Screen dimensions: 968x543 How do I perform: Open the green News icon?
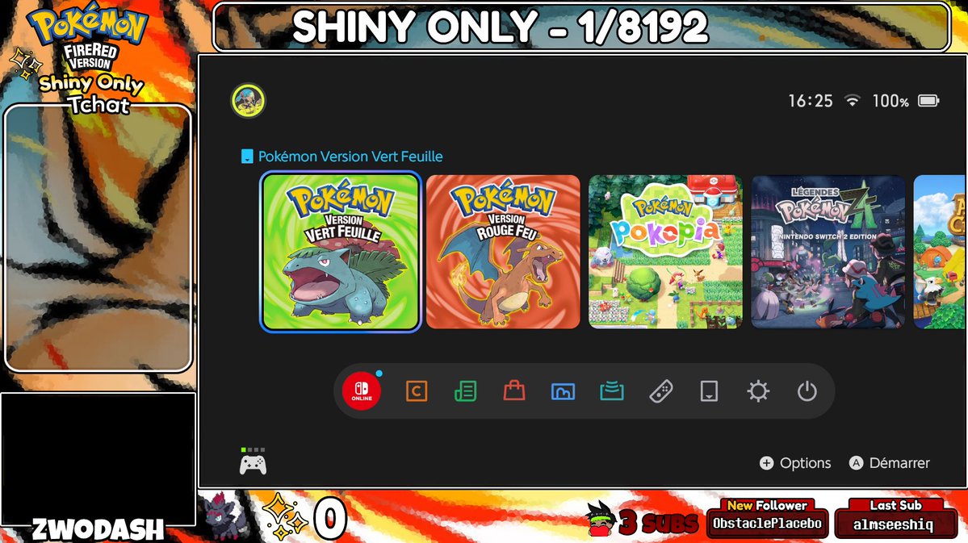tap(466, 391)
